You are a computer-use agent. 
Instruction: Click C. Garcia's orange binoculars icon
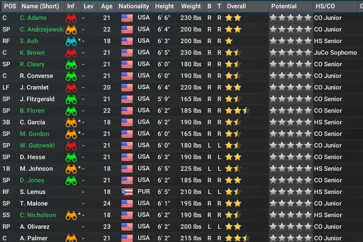71,123
